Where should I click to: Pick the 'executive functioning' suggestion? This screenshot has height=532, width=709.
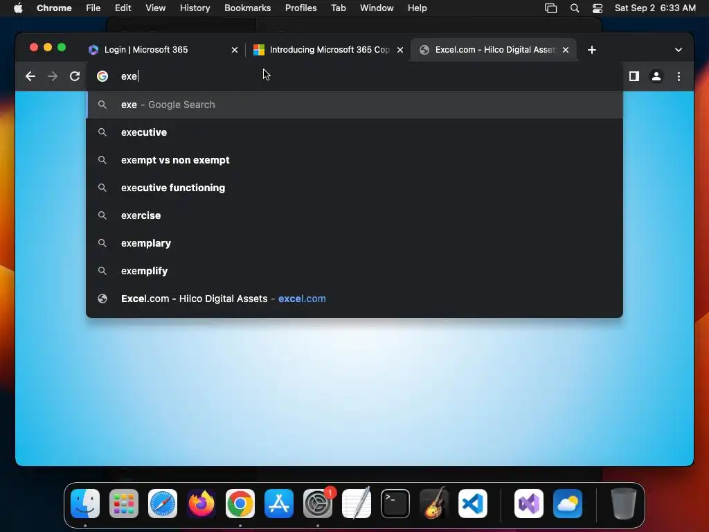[354, 188]
